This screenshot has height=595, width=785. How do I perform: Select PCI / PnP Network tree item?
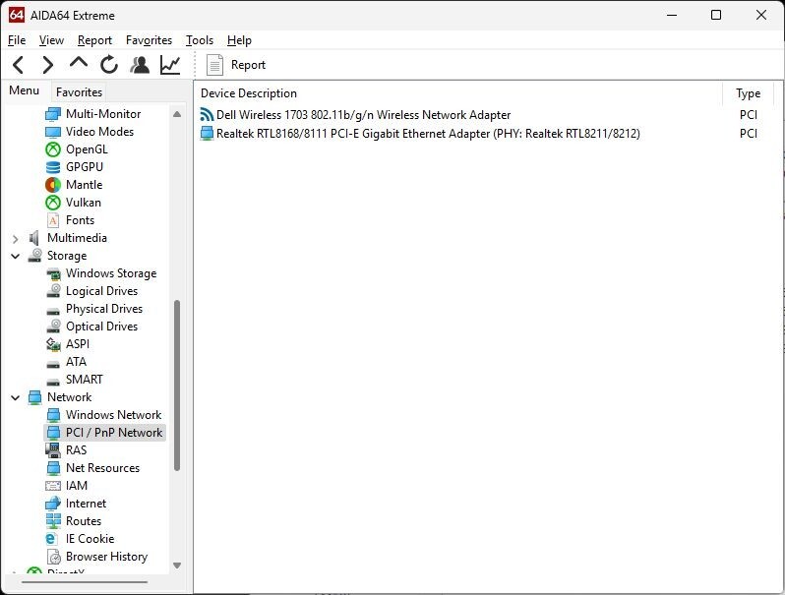tap(114, 433)
